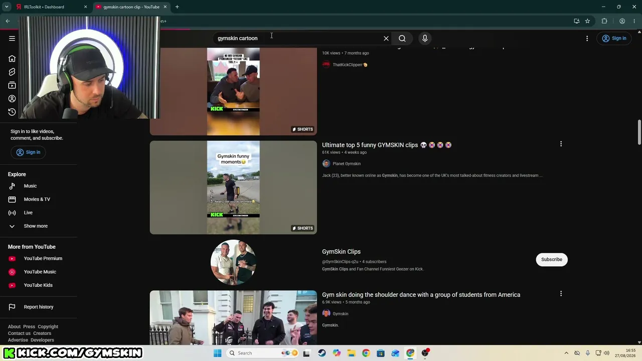The width and height of the screenshot is (642, 361).
Task: Open the Gymskin funny moments Shorts thumbnail
Action: (233, 188)
